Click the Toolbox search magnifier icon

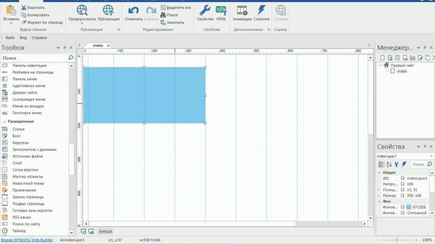[71, 58]
